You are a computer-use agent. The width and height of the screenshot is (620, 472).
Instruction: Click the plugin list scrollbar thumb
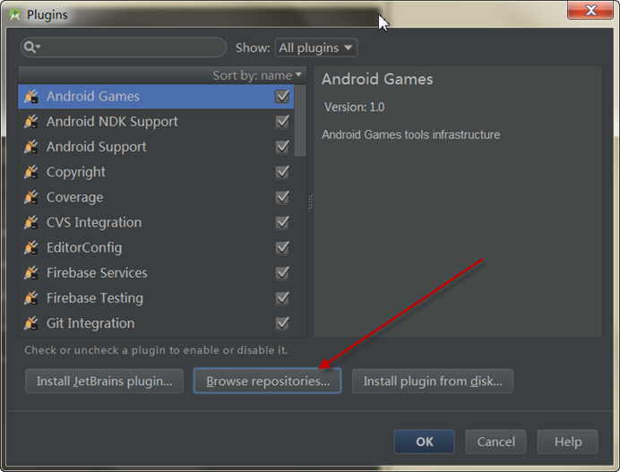[300, 121]
